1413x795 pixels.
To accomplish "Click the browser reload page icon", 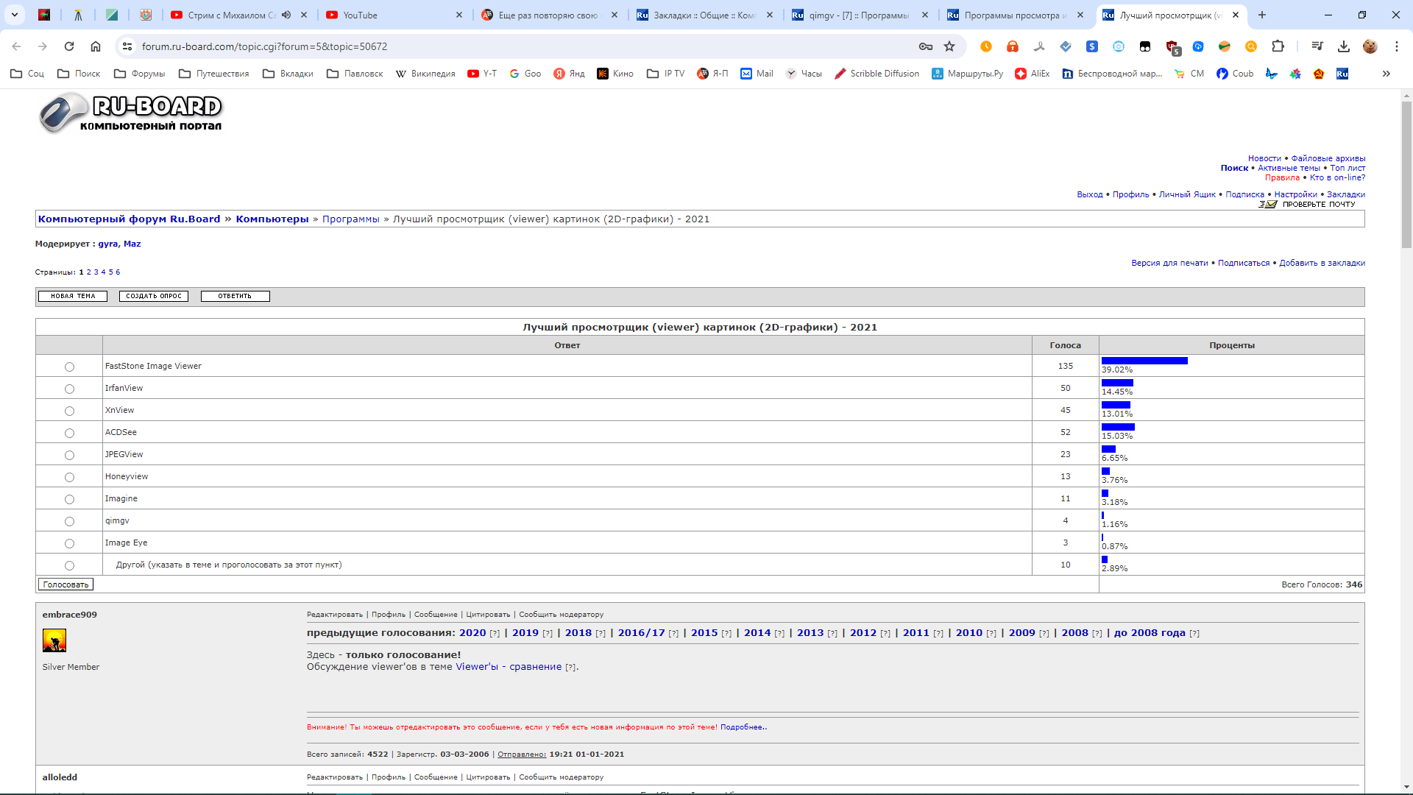I will [x=69, y=46].
